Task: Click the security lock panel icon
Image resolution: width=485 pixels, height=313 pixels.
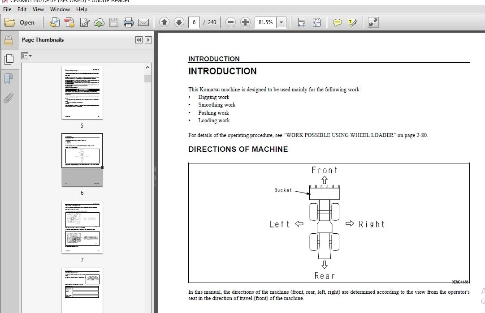Action: pos(9,40)
